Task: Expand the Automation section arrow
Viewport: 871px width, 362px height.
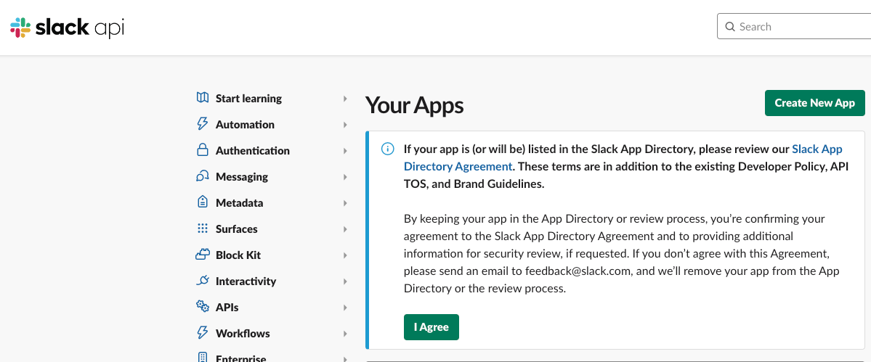Action: [x=345, y=125]
